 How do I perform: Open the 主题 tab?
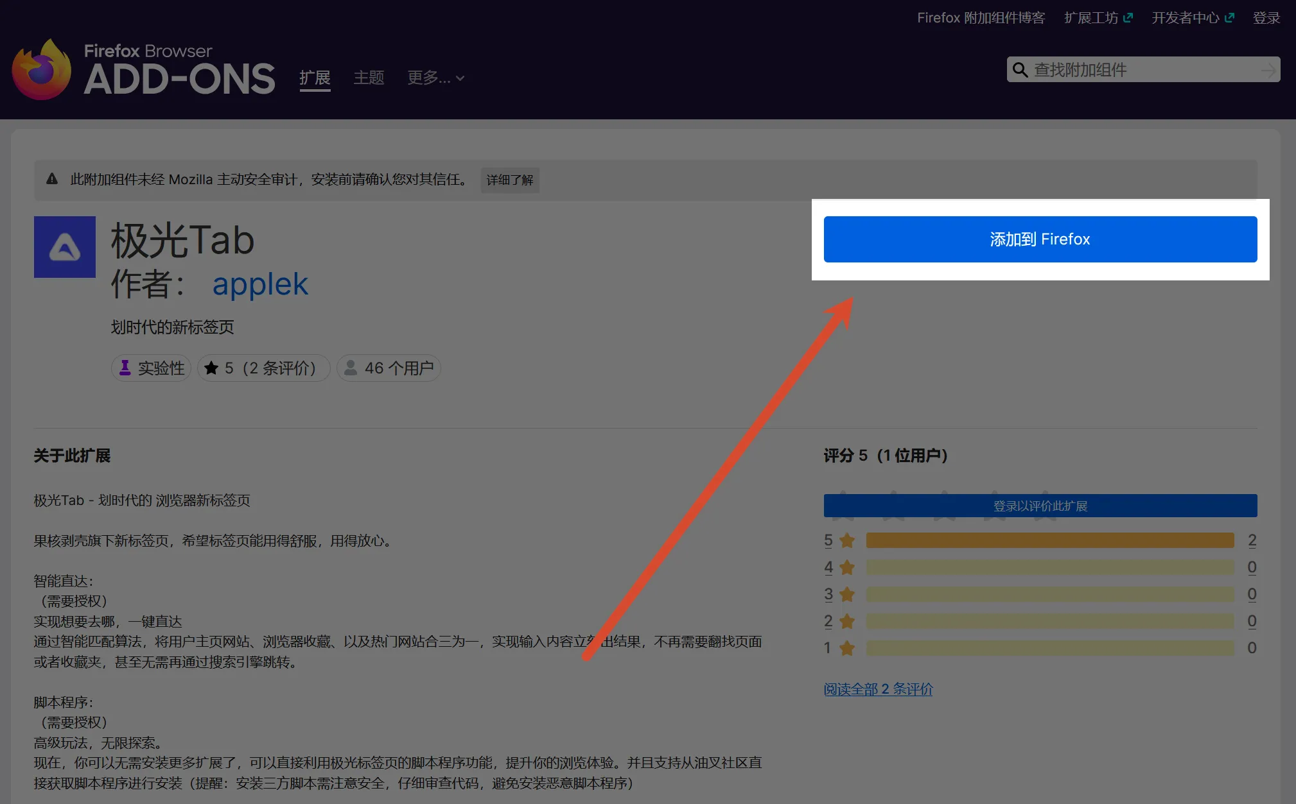coord(369,78)
